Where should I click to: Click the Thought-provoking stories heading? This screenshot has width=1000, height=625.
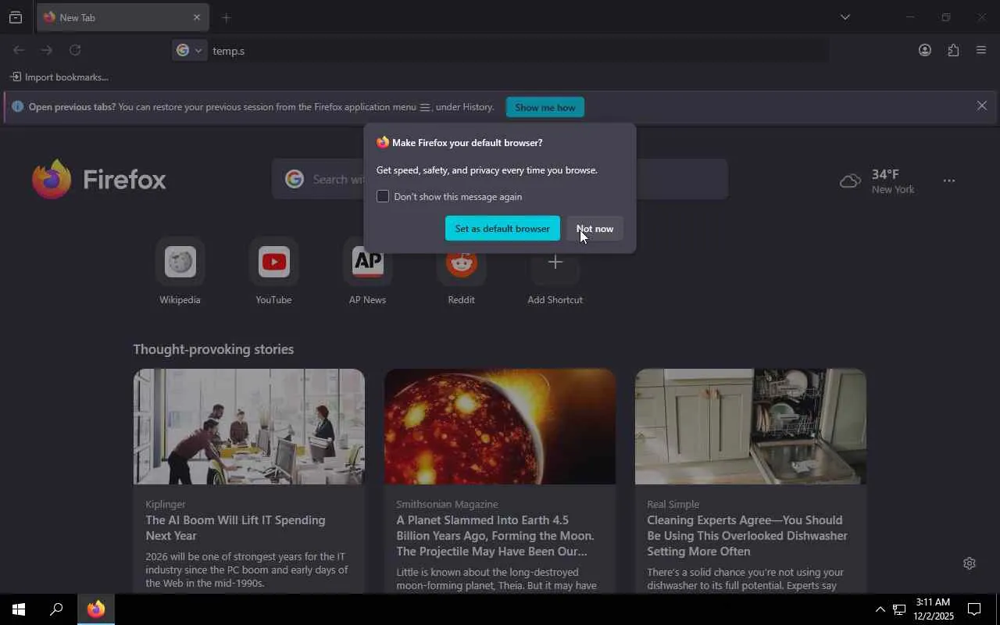[213, 349]
